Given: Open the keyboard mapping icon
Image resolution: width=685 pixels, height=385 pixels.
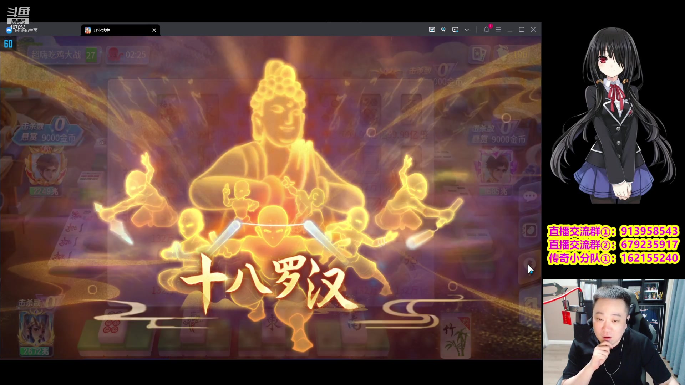Looking at the screenshot, I should [432, 30].
